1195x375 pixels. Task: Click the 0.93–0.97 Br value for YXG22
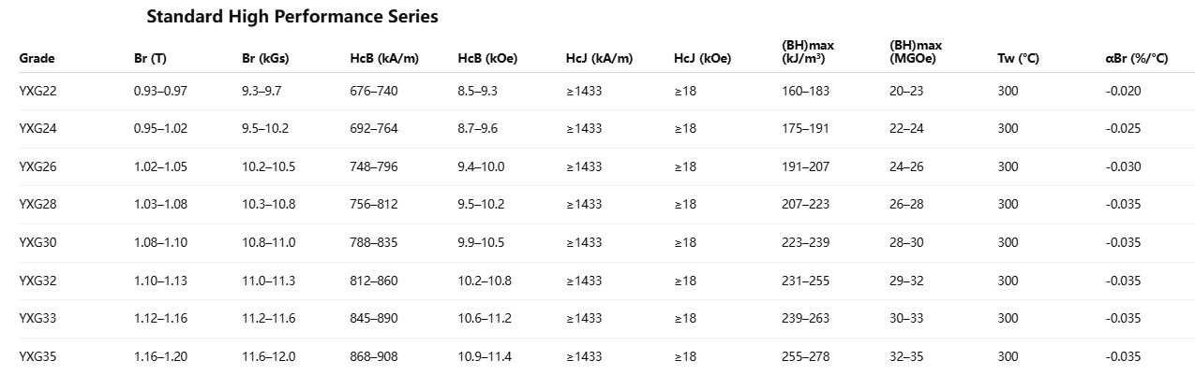[x=161, y=91]
